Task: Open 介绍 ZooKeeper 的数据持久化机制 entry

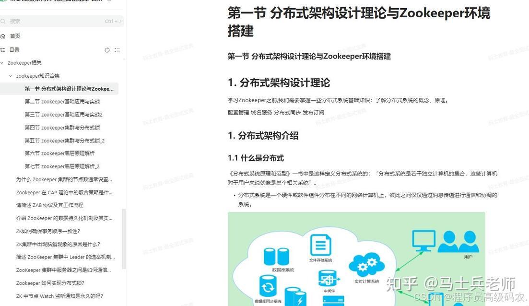Action: [x=64, y=218]
